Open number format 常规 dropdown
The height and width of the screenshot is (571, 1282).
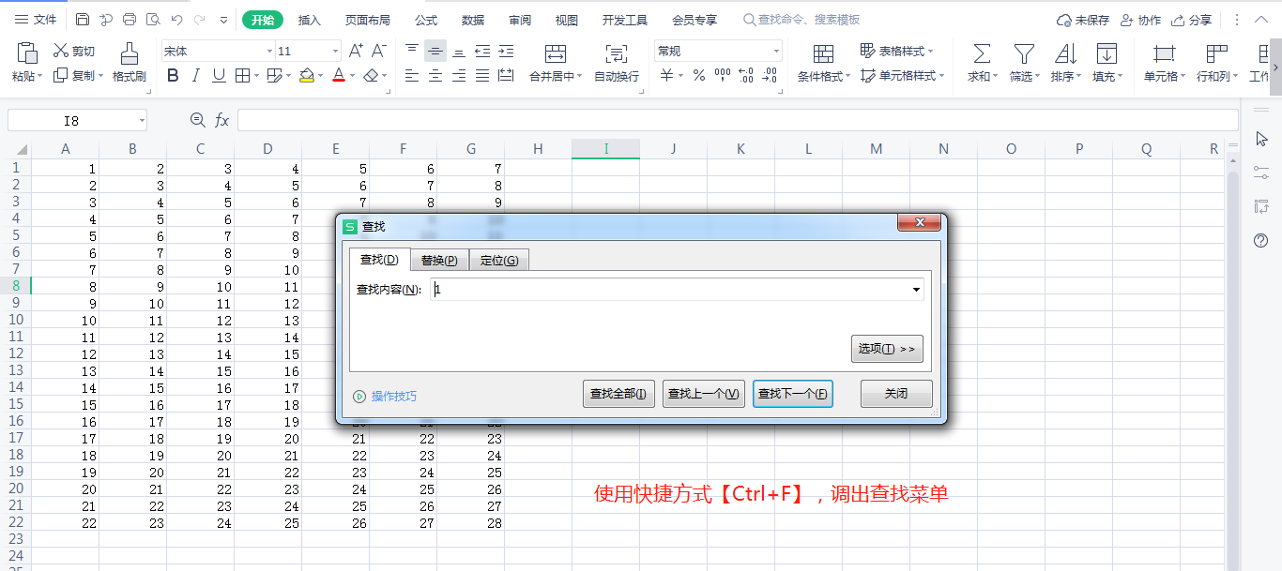tap(776, 52)
